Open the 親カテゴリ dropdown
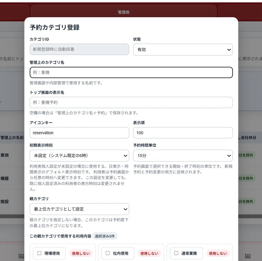 pyautogui.click(x=79, y=209)
